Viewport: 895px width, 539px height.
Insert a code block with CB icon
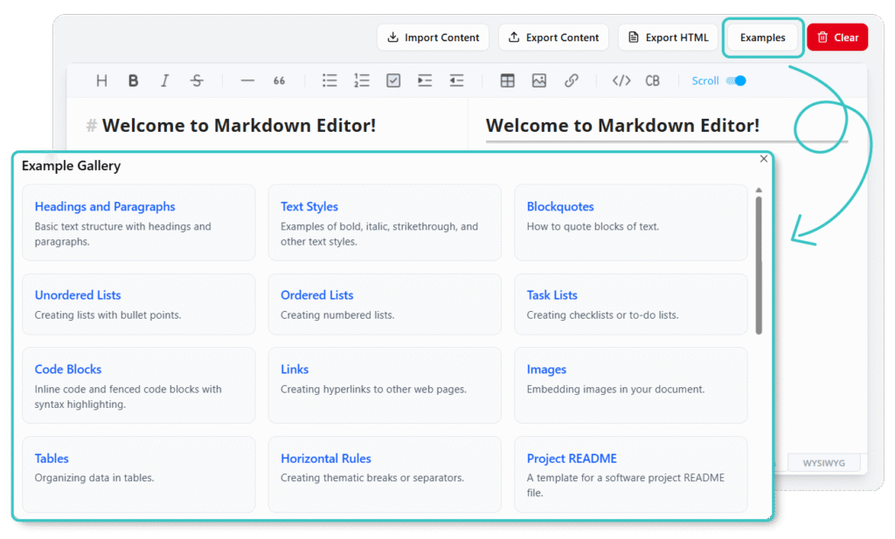652,81
